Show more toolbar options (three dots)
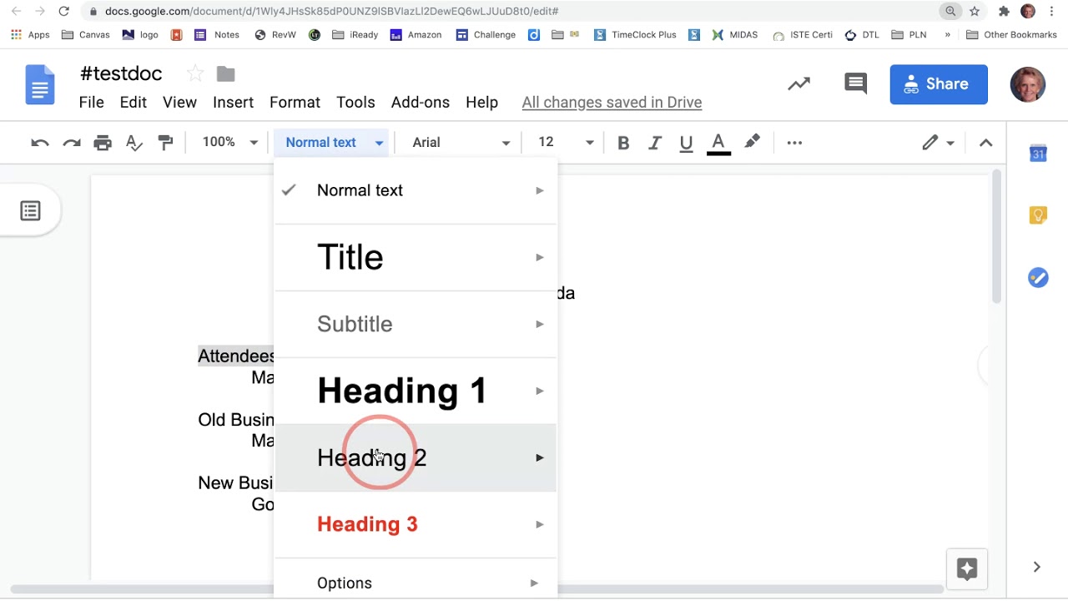1068x601 pixels. (x=794, y=143)
